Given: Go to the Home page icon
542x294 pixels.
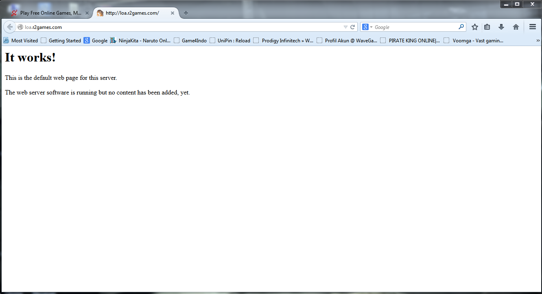Looking at the screenshot, I should 516,27.
